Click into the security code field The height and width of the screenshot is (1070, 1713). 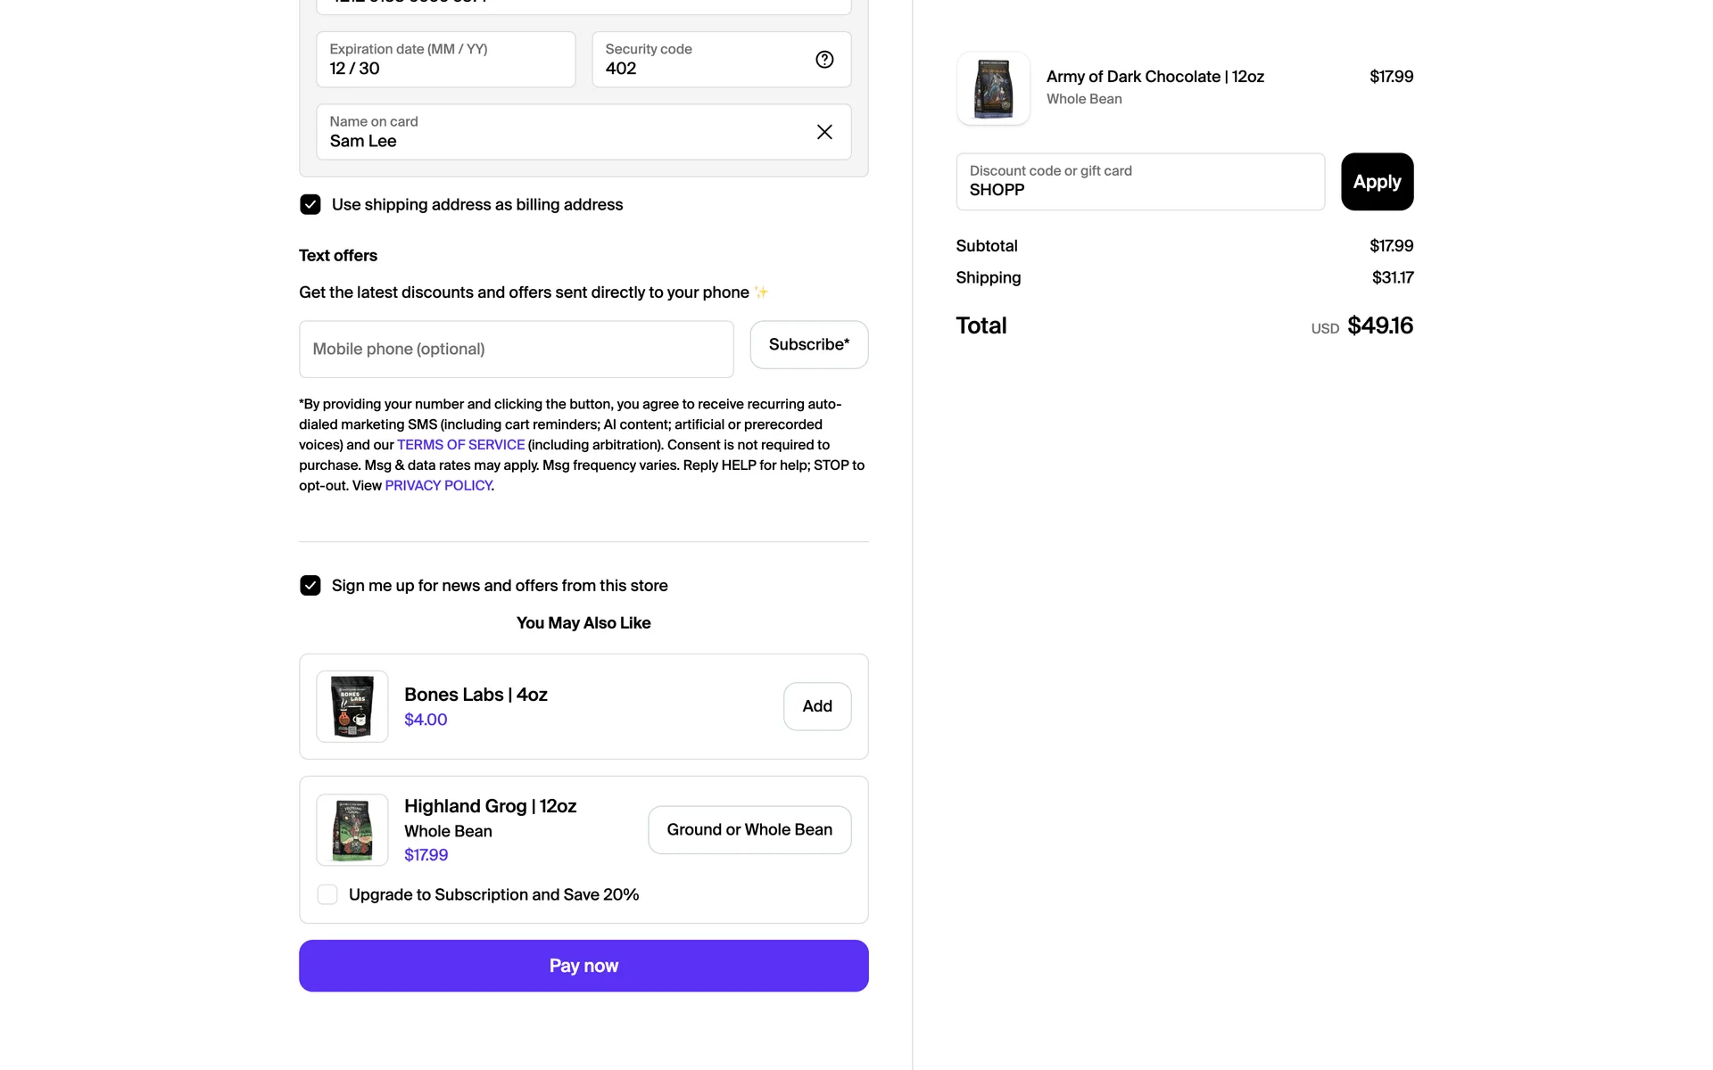tap(700, 60)
